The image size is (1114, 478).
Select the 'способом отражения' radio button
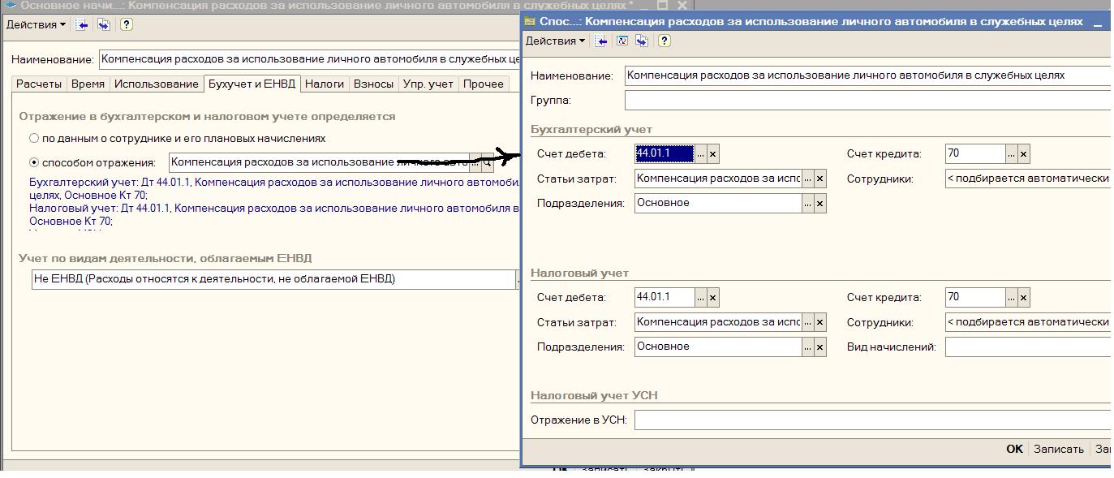[x=34, y=162]
